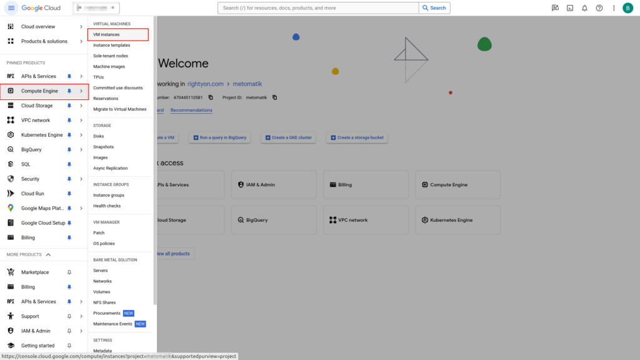Open Snapshots under Storage
The width and height of the screenshot is (640, 360).
(x=103, y=147)
